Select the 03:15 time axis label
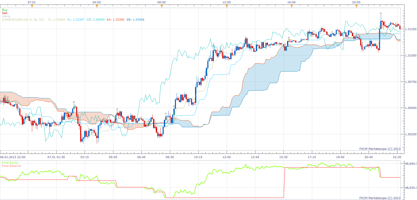 pyautogui.click(x=84, y=157)
